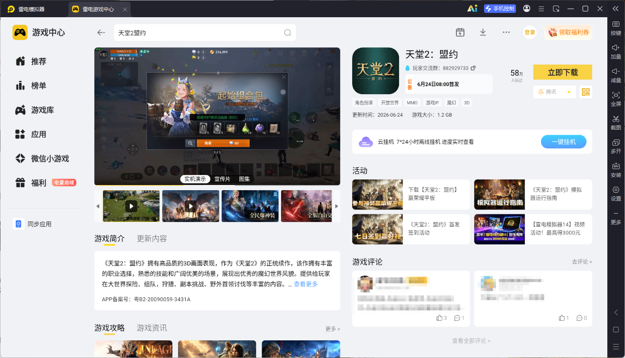Install an APK with 安装 icon
The width and height of the screenshot is (625, 358).
point(616,170)
